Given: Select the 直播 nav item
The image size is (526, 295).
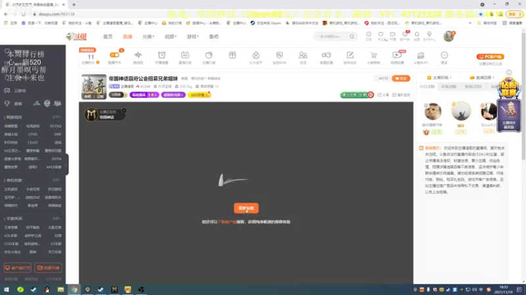Looking at the screenshot, I should [127, 37].
